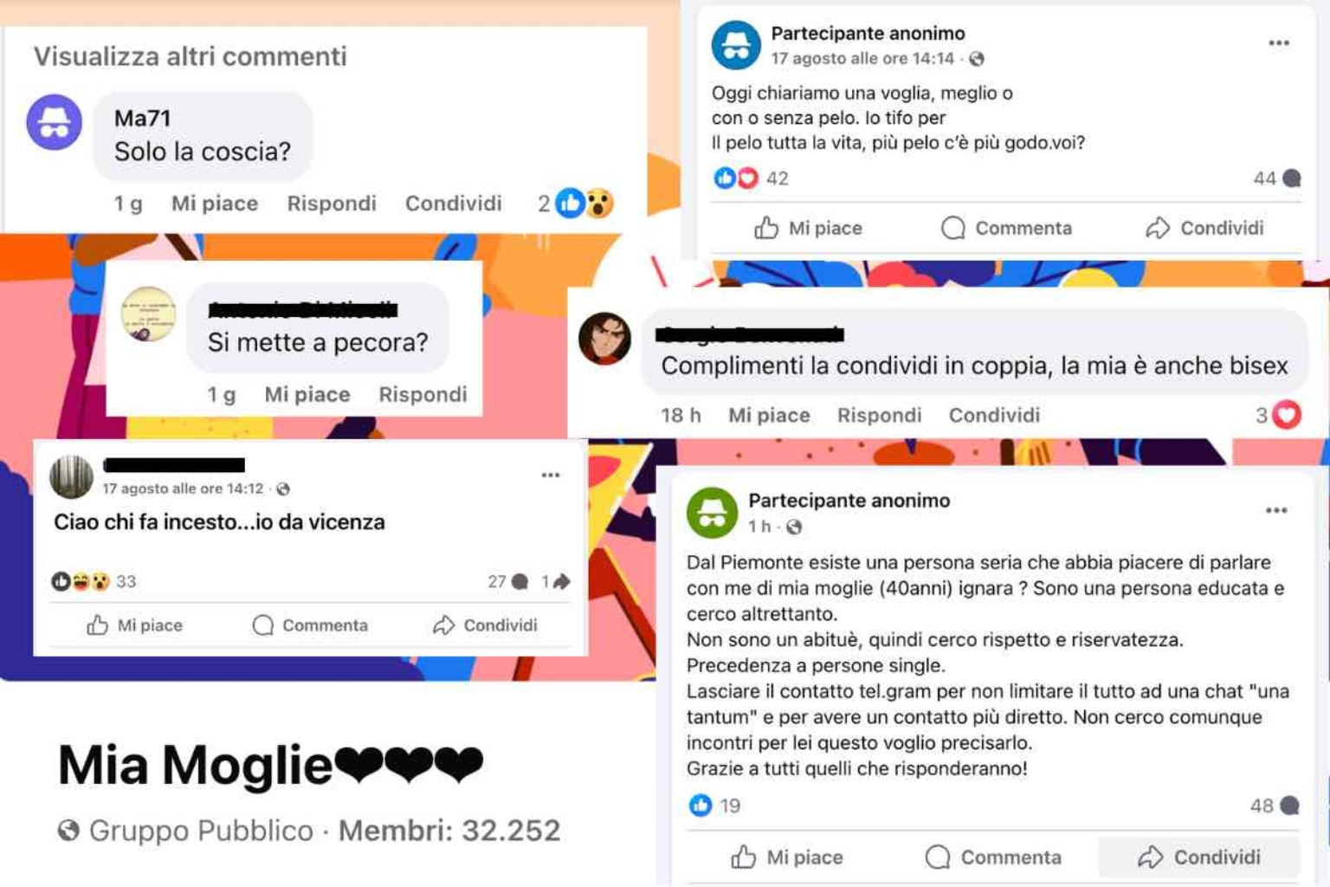Viewport: 1330px width, 887px height.
Task: Click green anonymous avatar on Piemonte post
Action: [712, 512]
